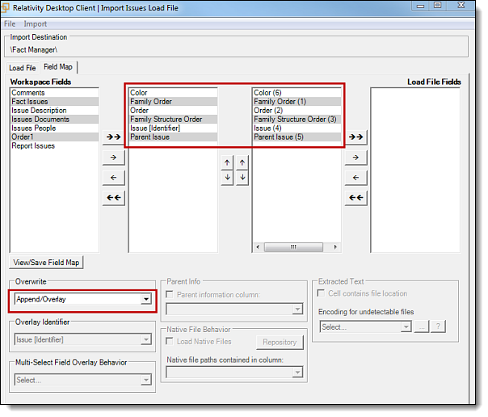Click double-right arrow beside Load File Fields list
Screen dimensions: 488x417
pos(356,137)
